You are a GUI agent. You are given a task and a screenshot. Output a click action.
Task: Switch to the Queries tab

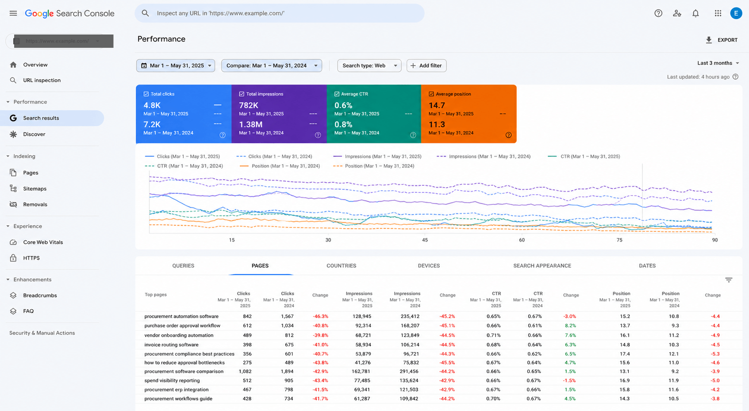183,266
